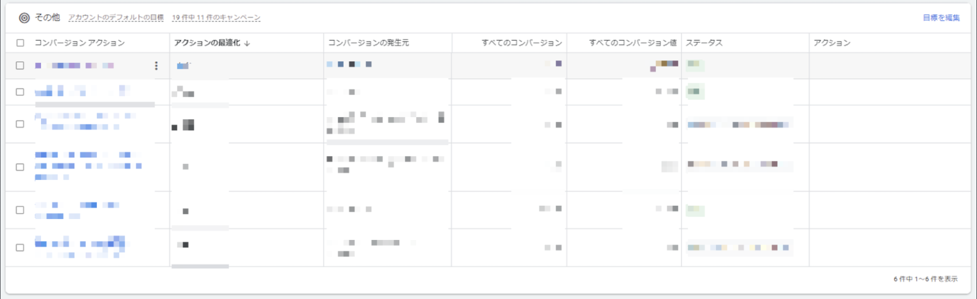Click the コンバージョンの発生元 column header
The width and height of the screenshot is (977, 299).
pos(370,43)
